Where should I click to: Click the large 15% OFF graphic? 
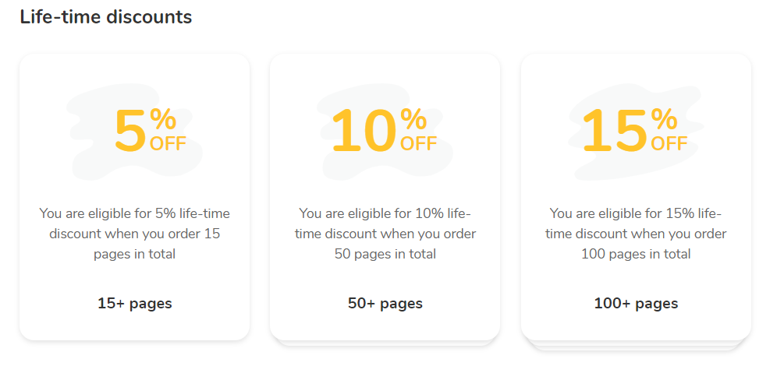pos(634,130)
